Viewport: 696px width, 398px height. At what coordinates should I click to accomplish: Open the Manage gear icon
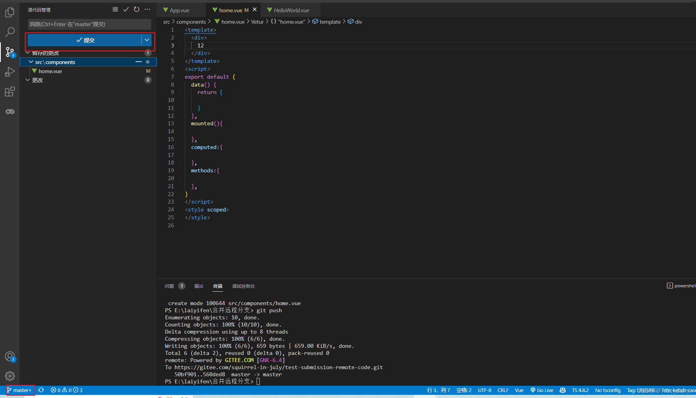(10, 376)
